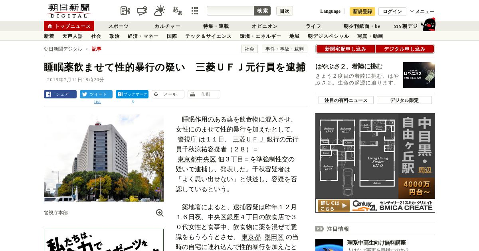Open 理系中高生向け無料講座 link
Viewport: 479px width, 251px height.
point(376,243)
